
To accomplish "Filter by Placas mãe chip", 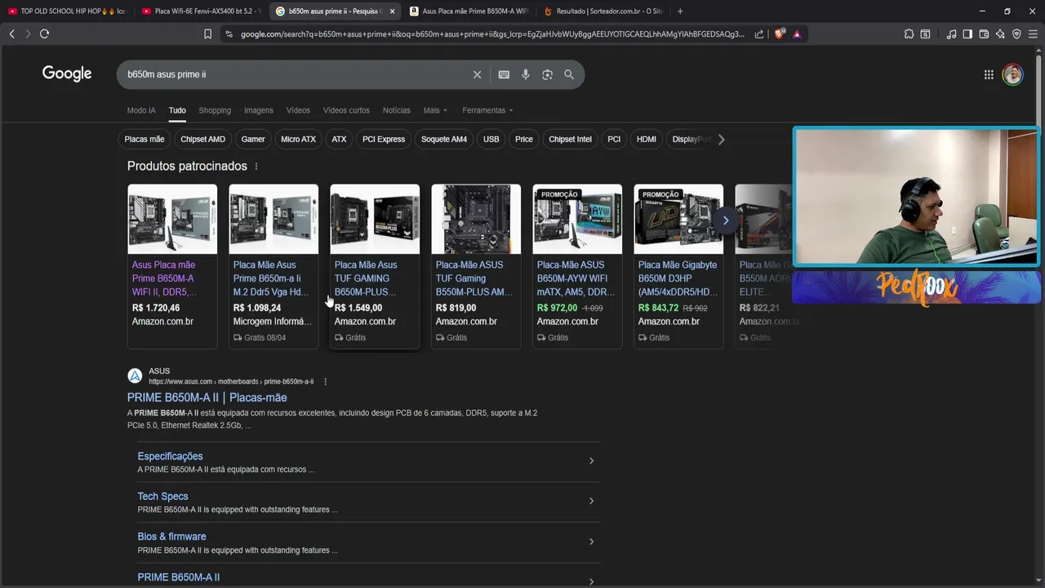I will click(145, 139).
